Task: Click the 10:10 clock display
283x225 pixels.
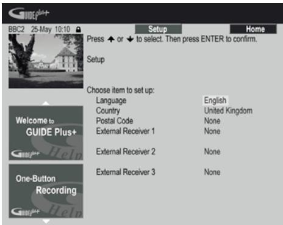Action: pyautogui.click(x=63, y=29)
